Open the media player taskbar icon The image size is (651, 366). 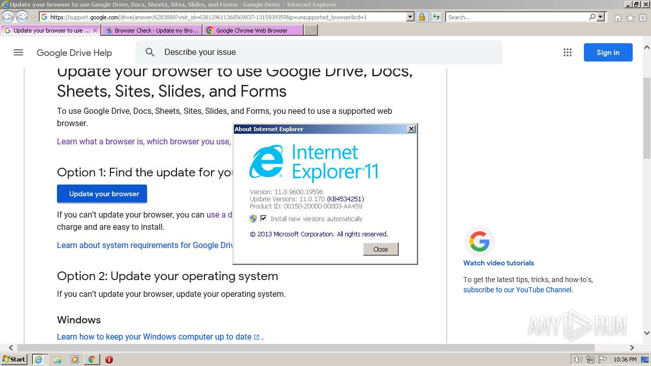tap(75, 359)
